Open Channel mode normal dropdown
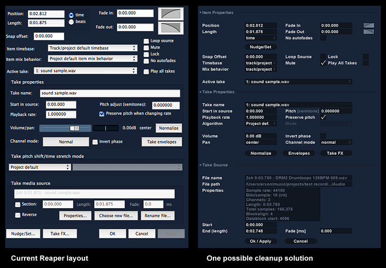 [336, 142]
